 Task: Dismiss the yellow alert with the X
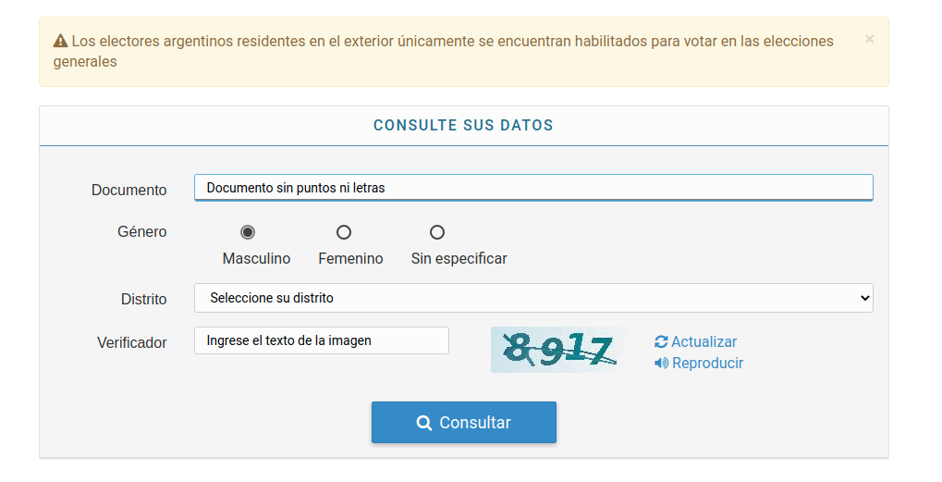point(869,40)
